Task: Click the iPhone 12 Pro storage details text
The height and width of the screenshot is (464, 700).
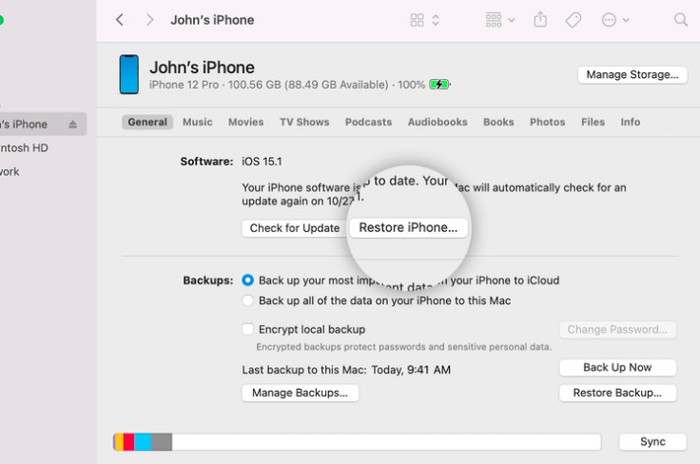Action: 287,85
